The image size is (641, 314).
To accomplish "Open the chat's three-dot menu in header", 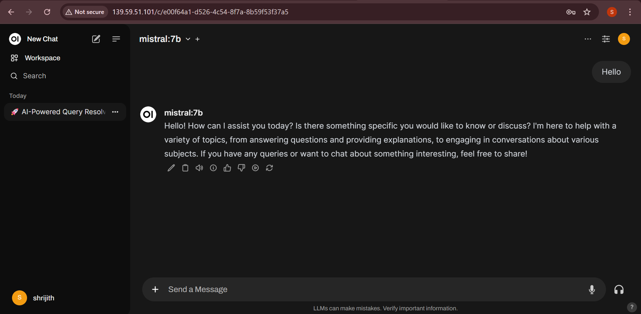I will (588, 39).
